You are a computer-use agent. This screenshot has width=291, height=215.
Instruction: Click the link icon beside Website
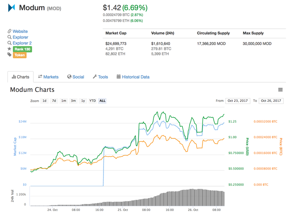click(9, 31)
